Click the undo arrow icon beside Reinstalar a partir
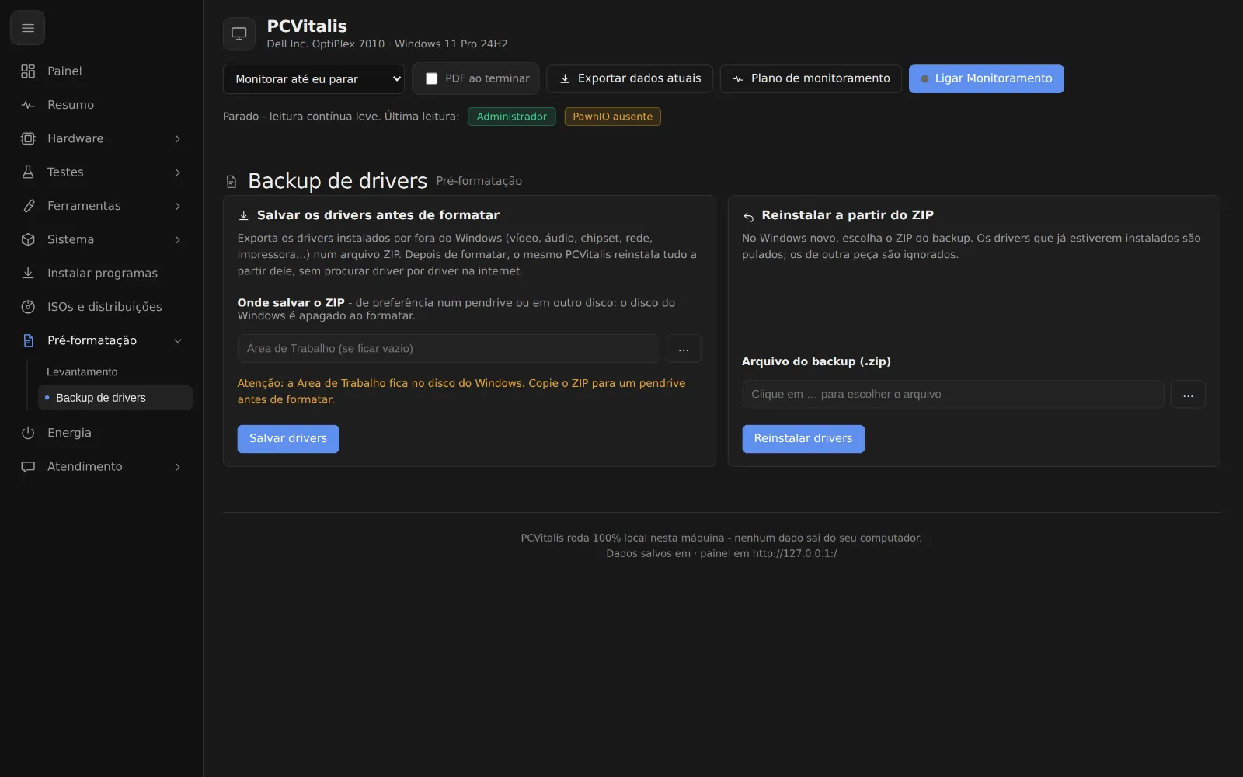 [748, 217]
